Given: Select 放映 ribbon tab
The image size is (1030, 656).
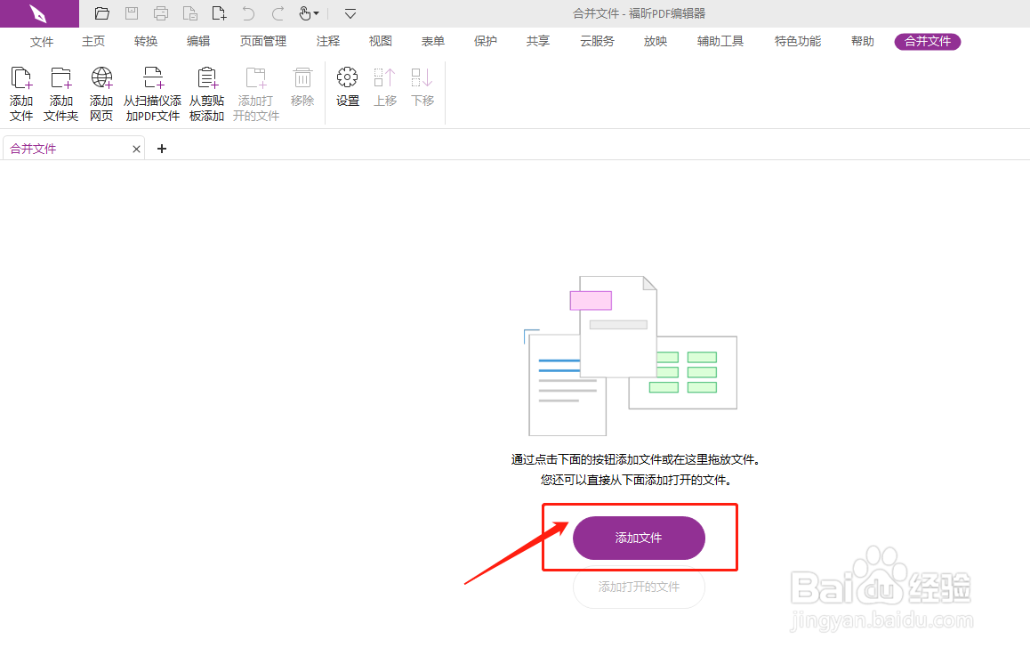Looking at the screenshot, I should tap(656, 42).
